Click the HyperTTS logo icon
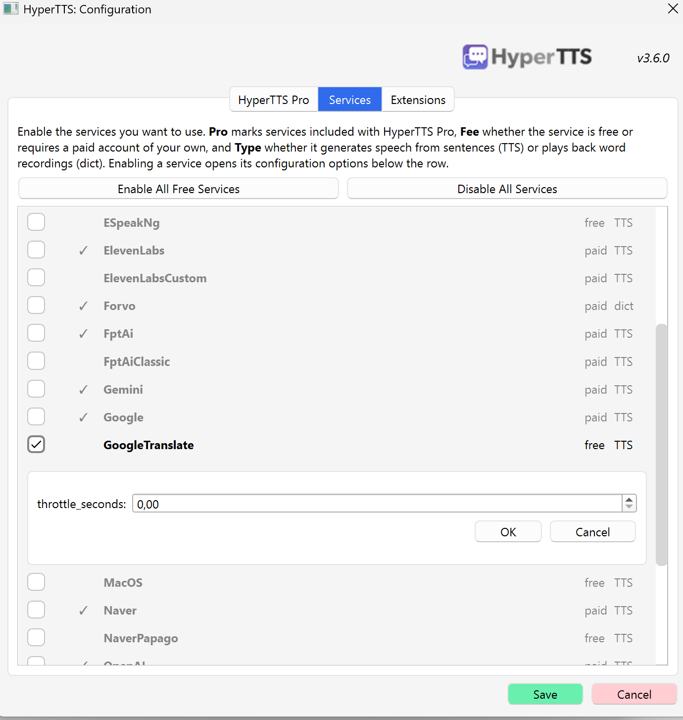 pyautogui.click(x=475, y=57)
